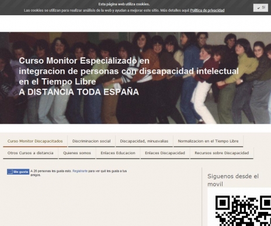Click the 'Esta página web utiliza cookies' text
The width and height of the screenshot is (271, 226).
pyautogui.click(x=124, y=4)
